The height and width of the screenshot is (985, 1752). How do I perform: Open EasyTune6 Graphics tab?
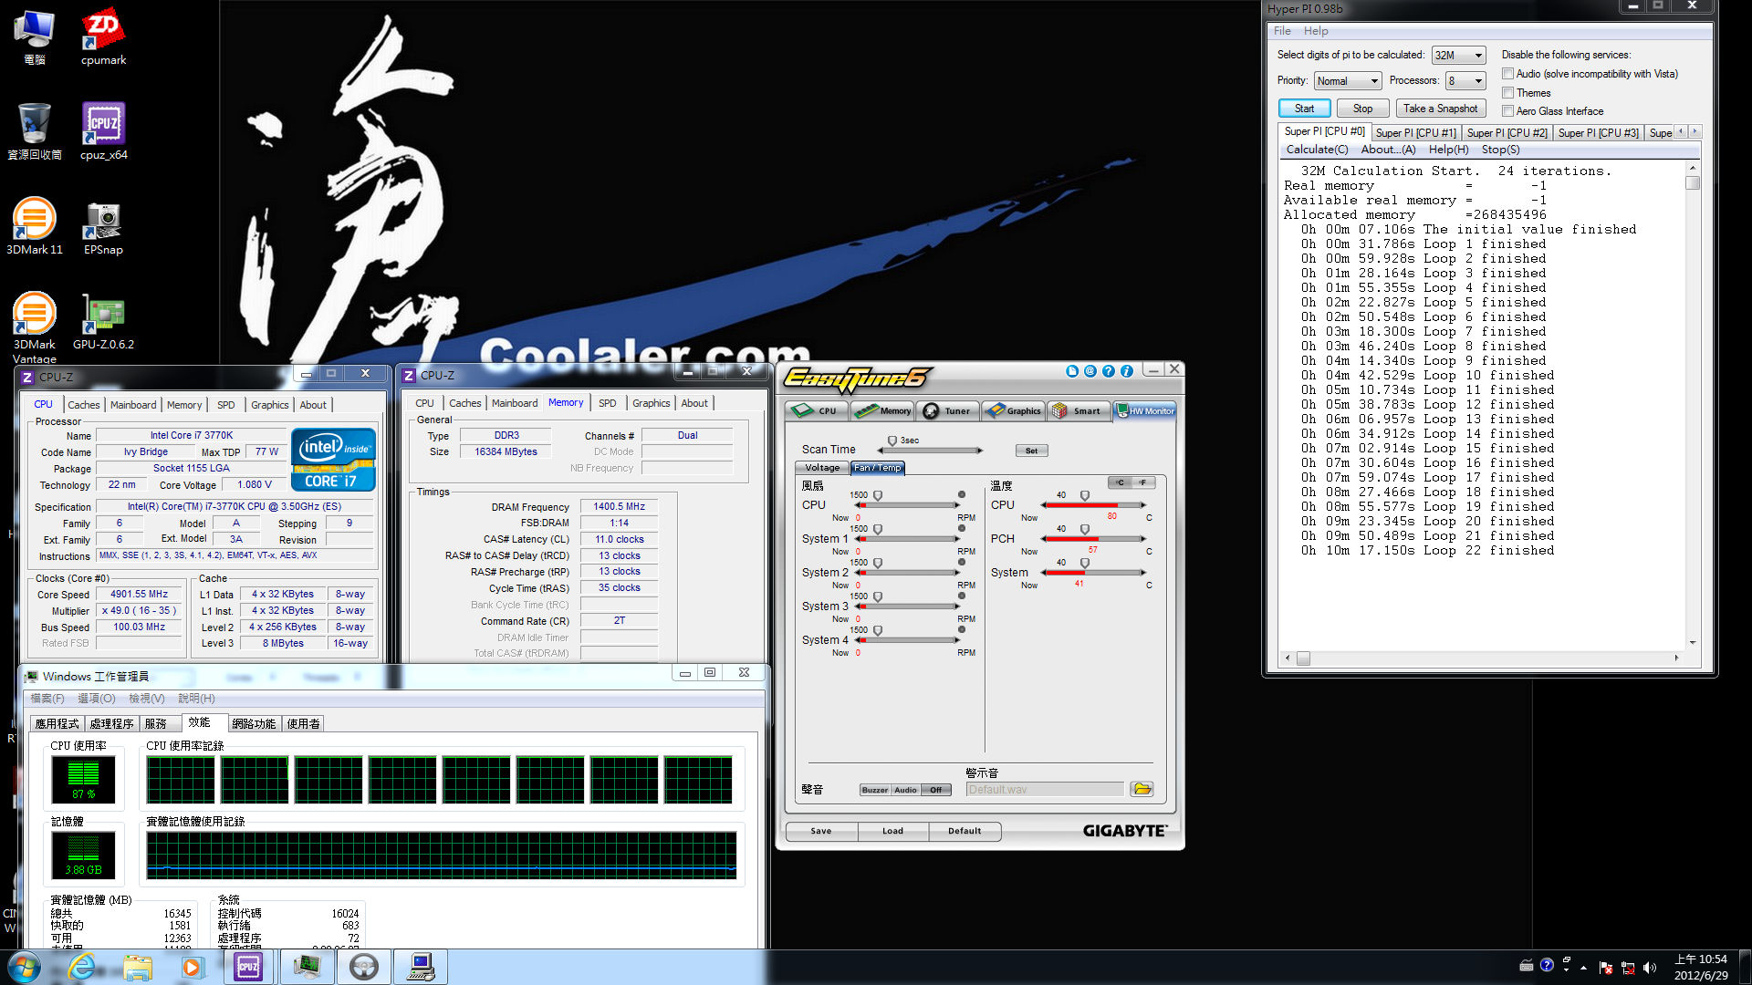tap(1015, 411)
